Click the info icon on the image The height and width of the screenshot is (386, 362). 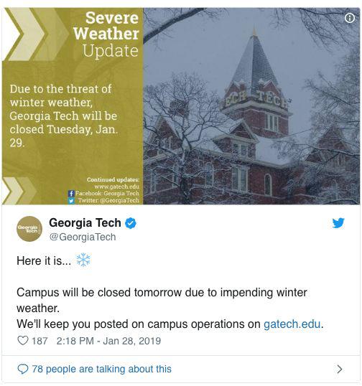(350, 18)
